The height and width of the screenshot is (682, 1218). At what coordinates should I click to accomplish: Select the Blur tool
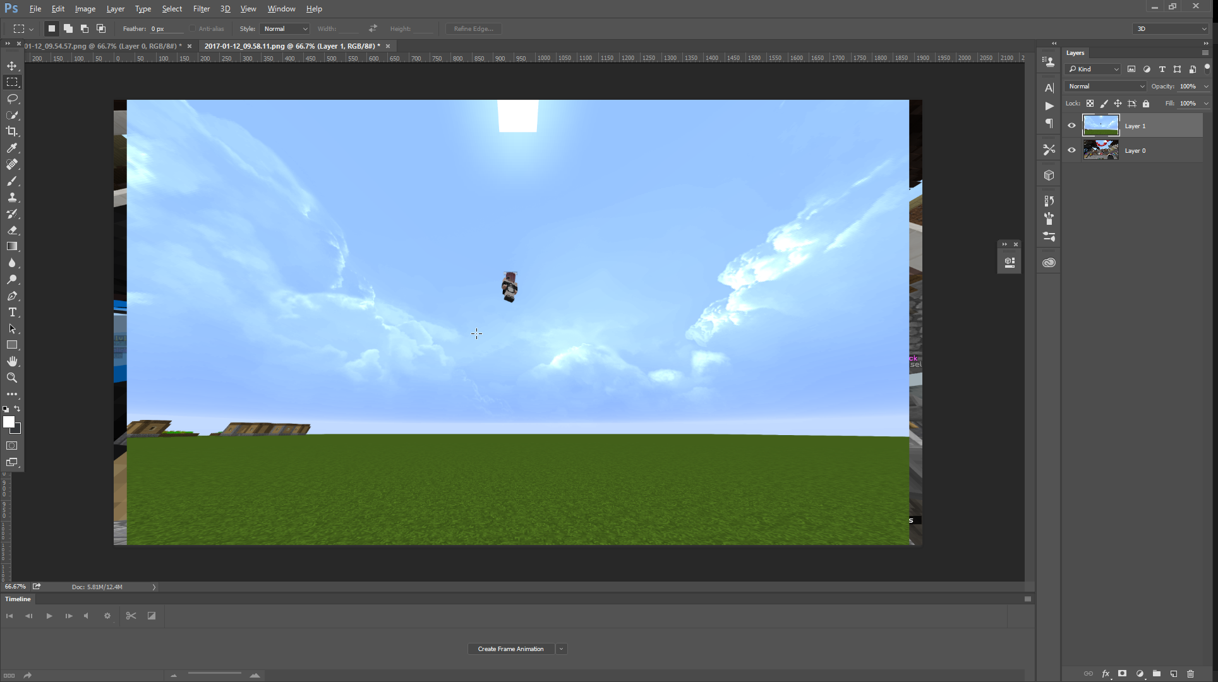click(x=12, y=263)
